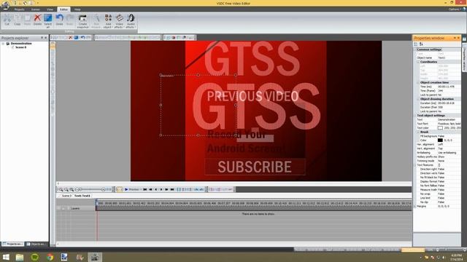The width and height of the screenshot is (467, 262).
Task: Click the first zoom magnifier on the timeline
Action: coord(61,189)
